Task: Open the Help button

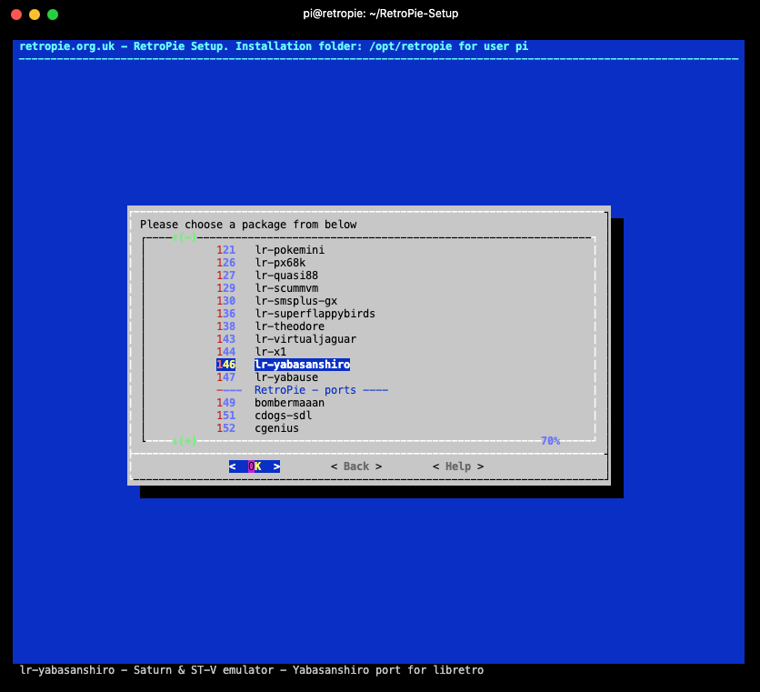Action: pyautogui.click(x=458, y=466)
